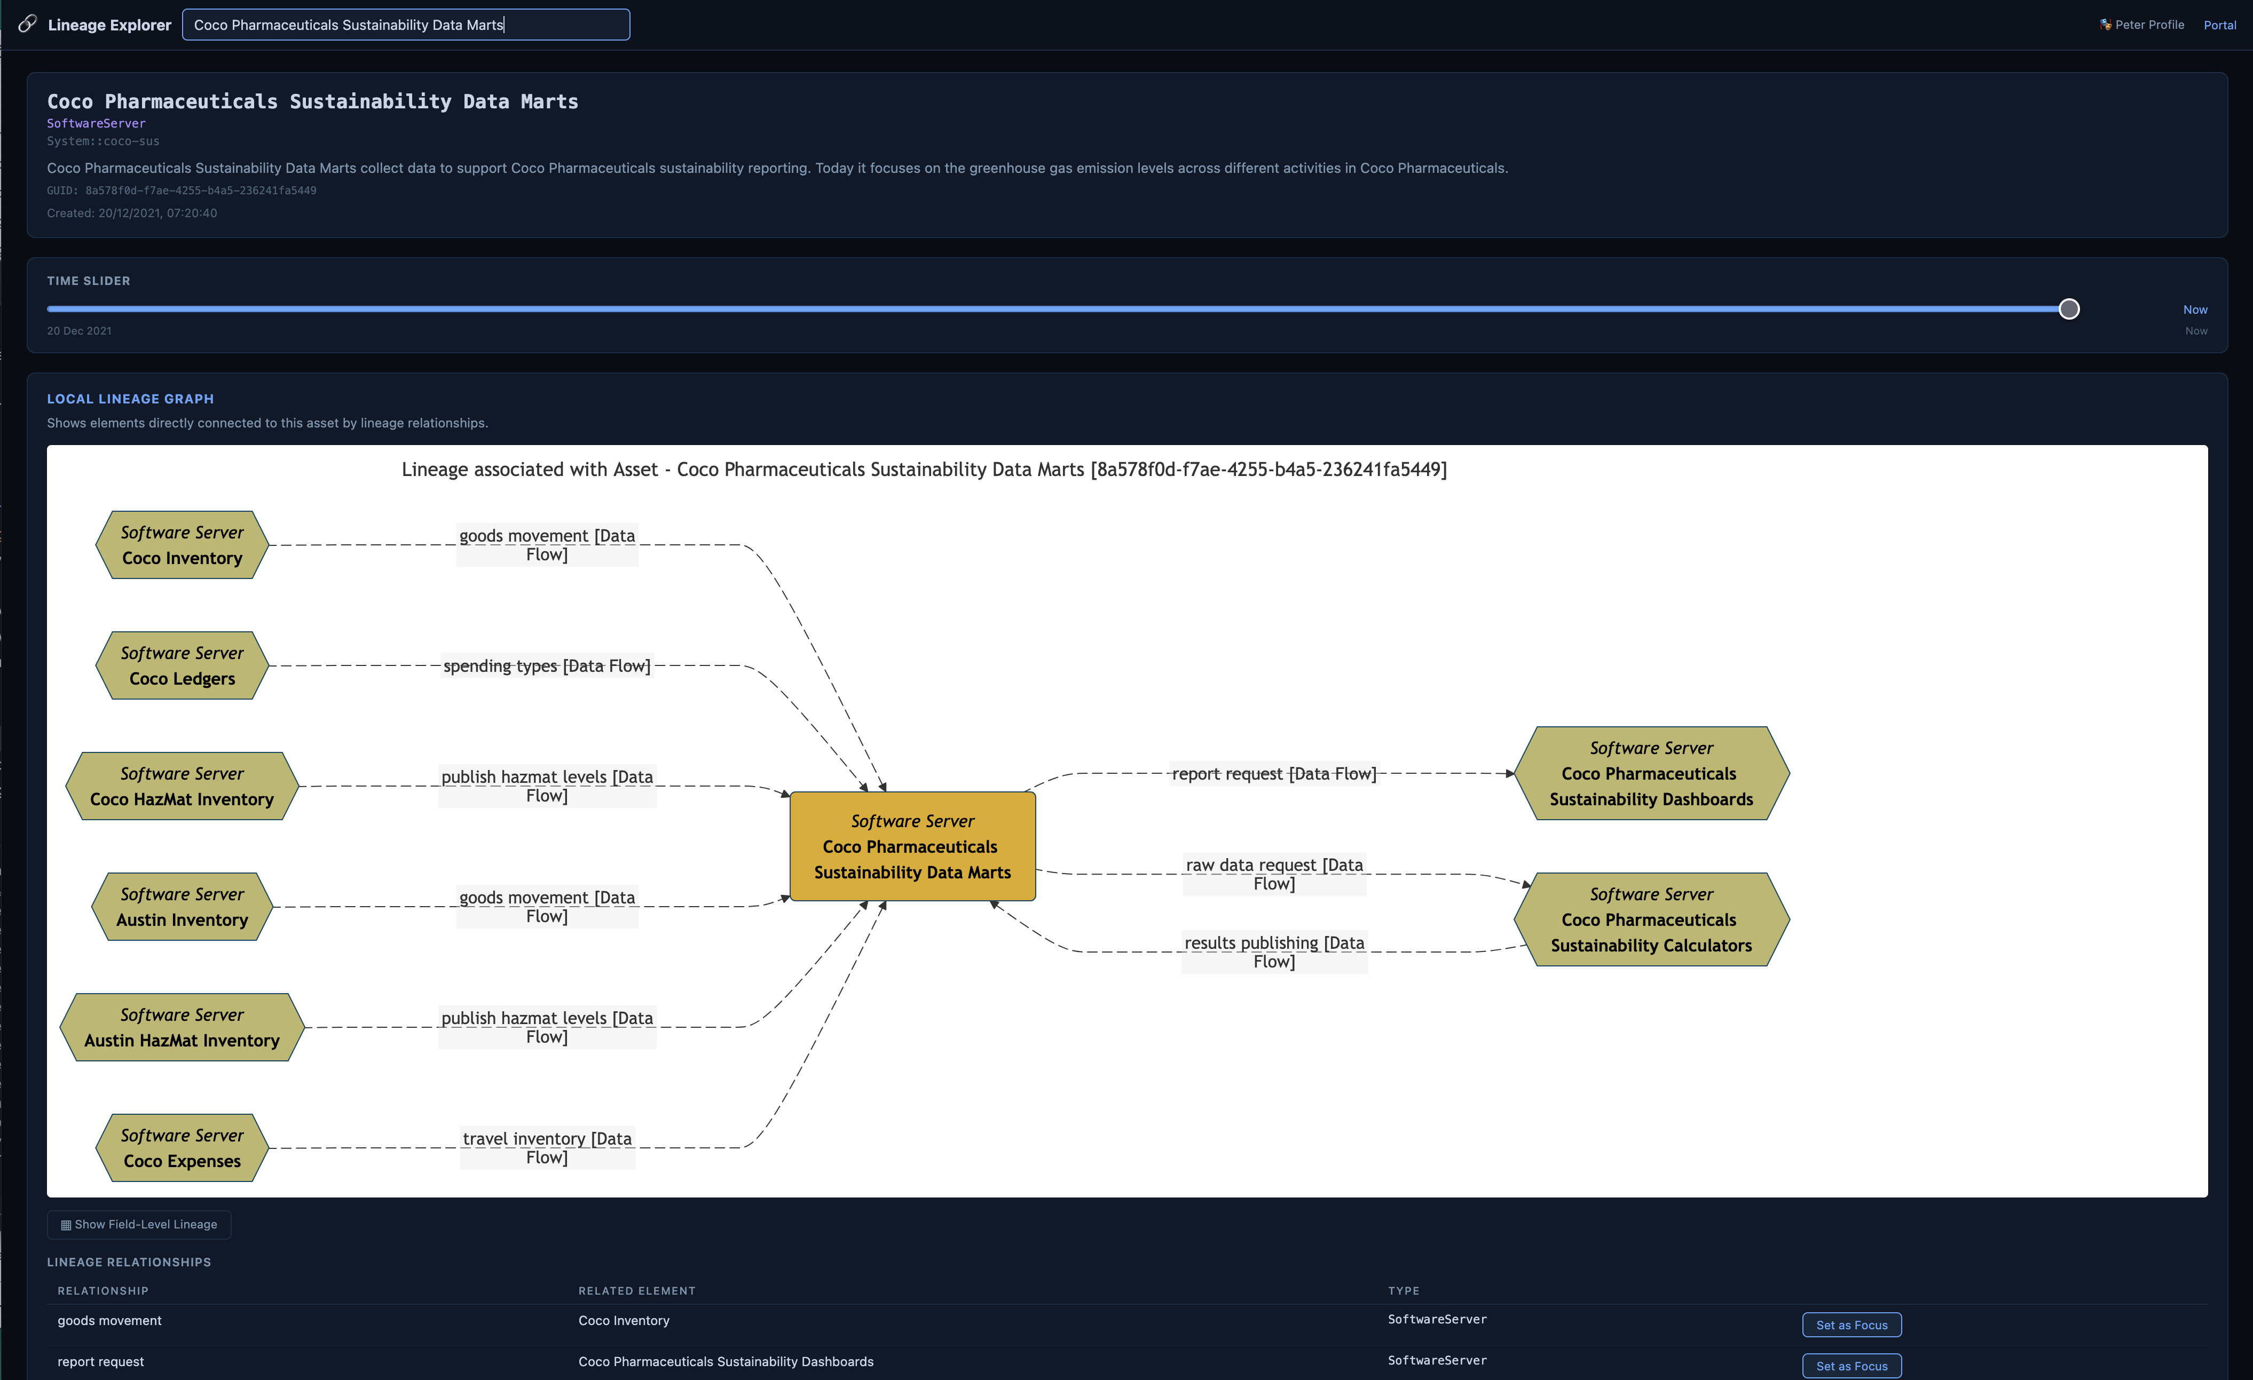2253x1380 pixels.
Task: Click the Local Lineage Graph heading
Action: coord(131,399)
